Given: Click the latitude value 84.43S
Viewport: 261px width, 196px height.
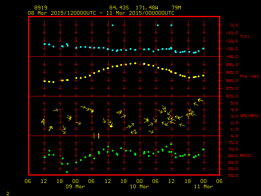Looking at the screenshot, I should tap(119, 8).
